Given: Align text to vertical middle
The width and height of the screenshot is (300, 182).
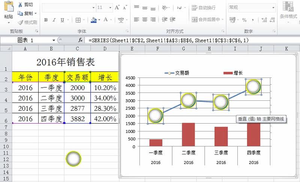Looking at the screenshot, I should [145, 8].
